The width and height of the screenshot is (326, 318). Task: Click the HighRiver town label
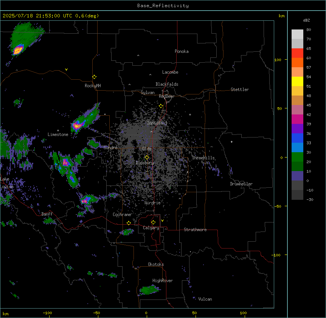163,281
